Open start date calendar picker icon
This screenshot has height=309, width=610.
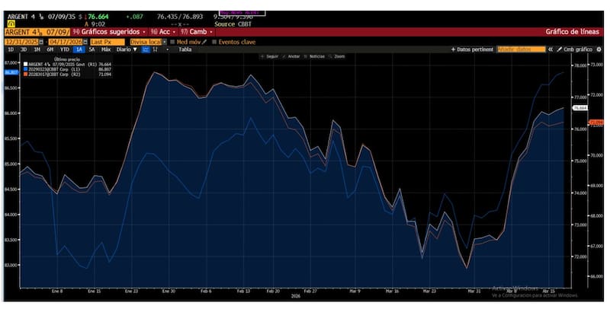[43, 41]
